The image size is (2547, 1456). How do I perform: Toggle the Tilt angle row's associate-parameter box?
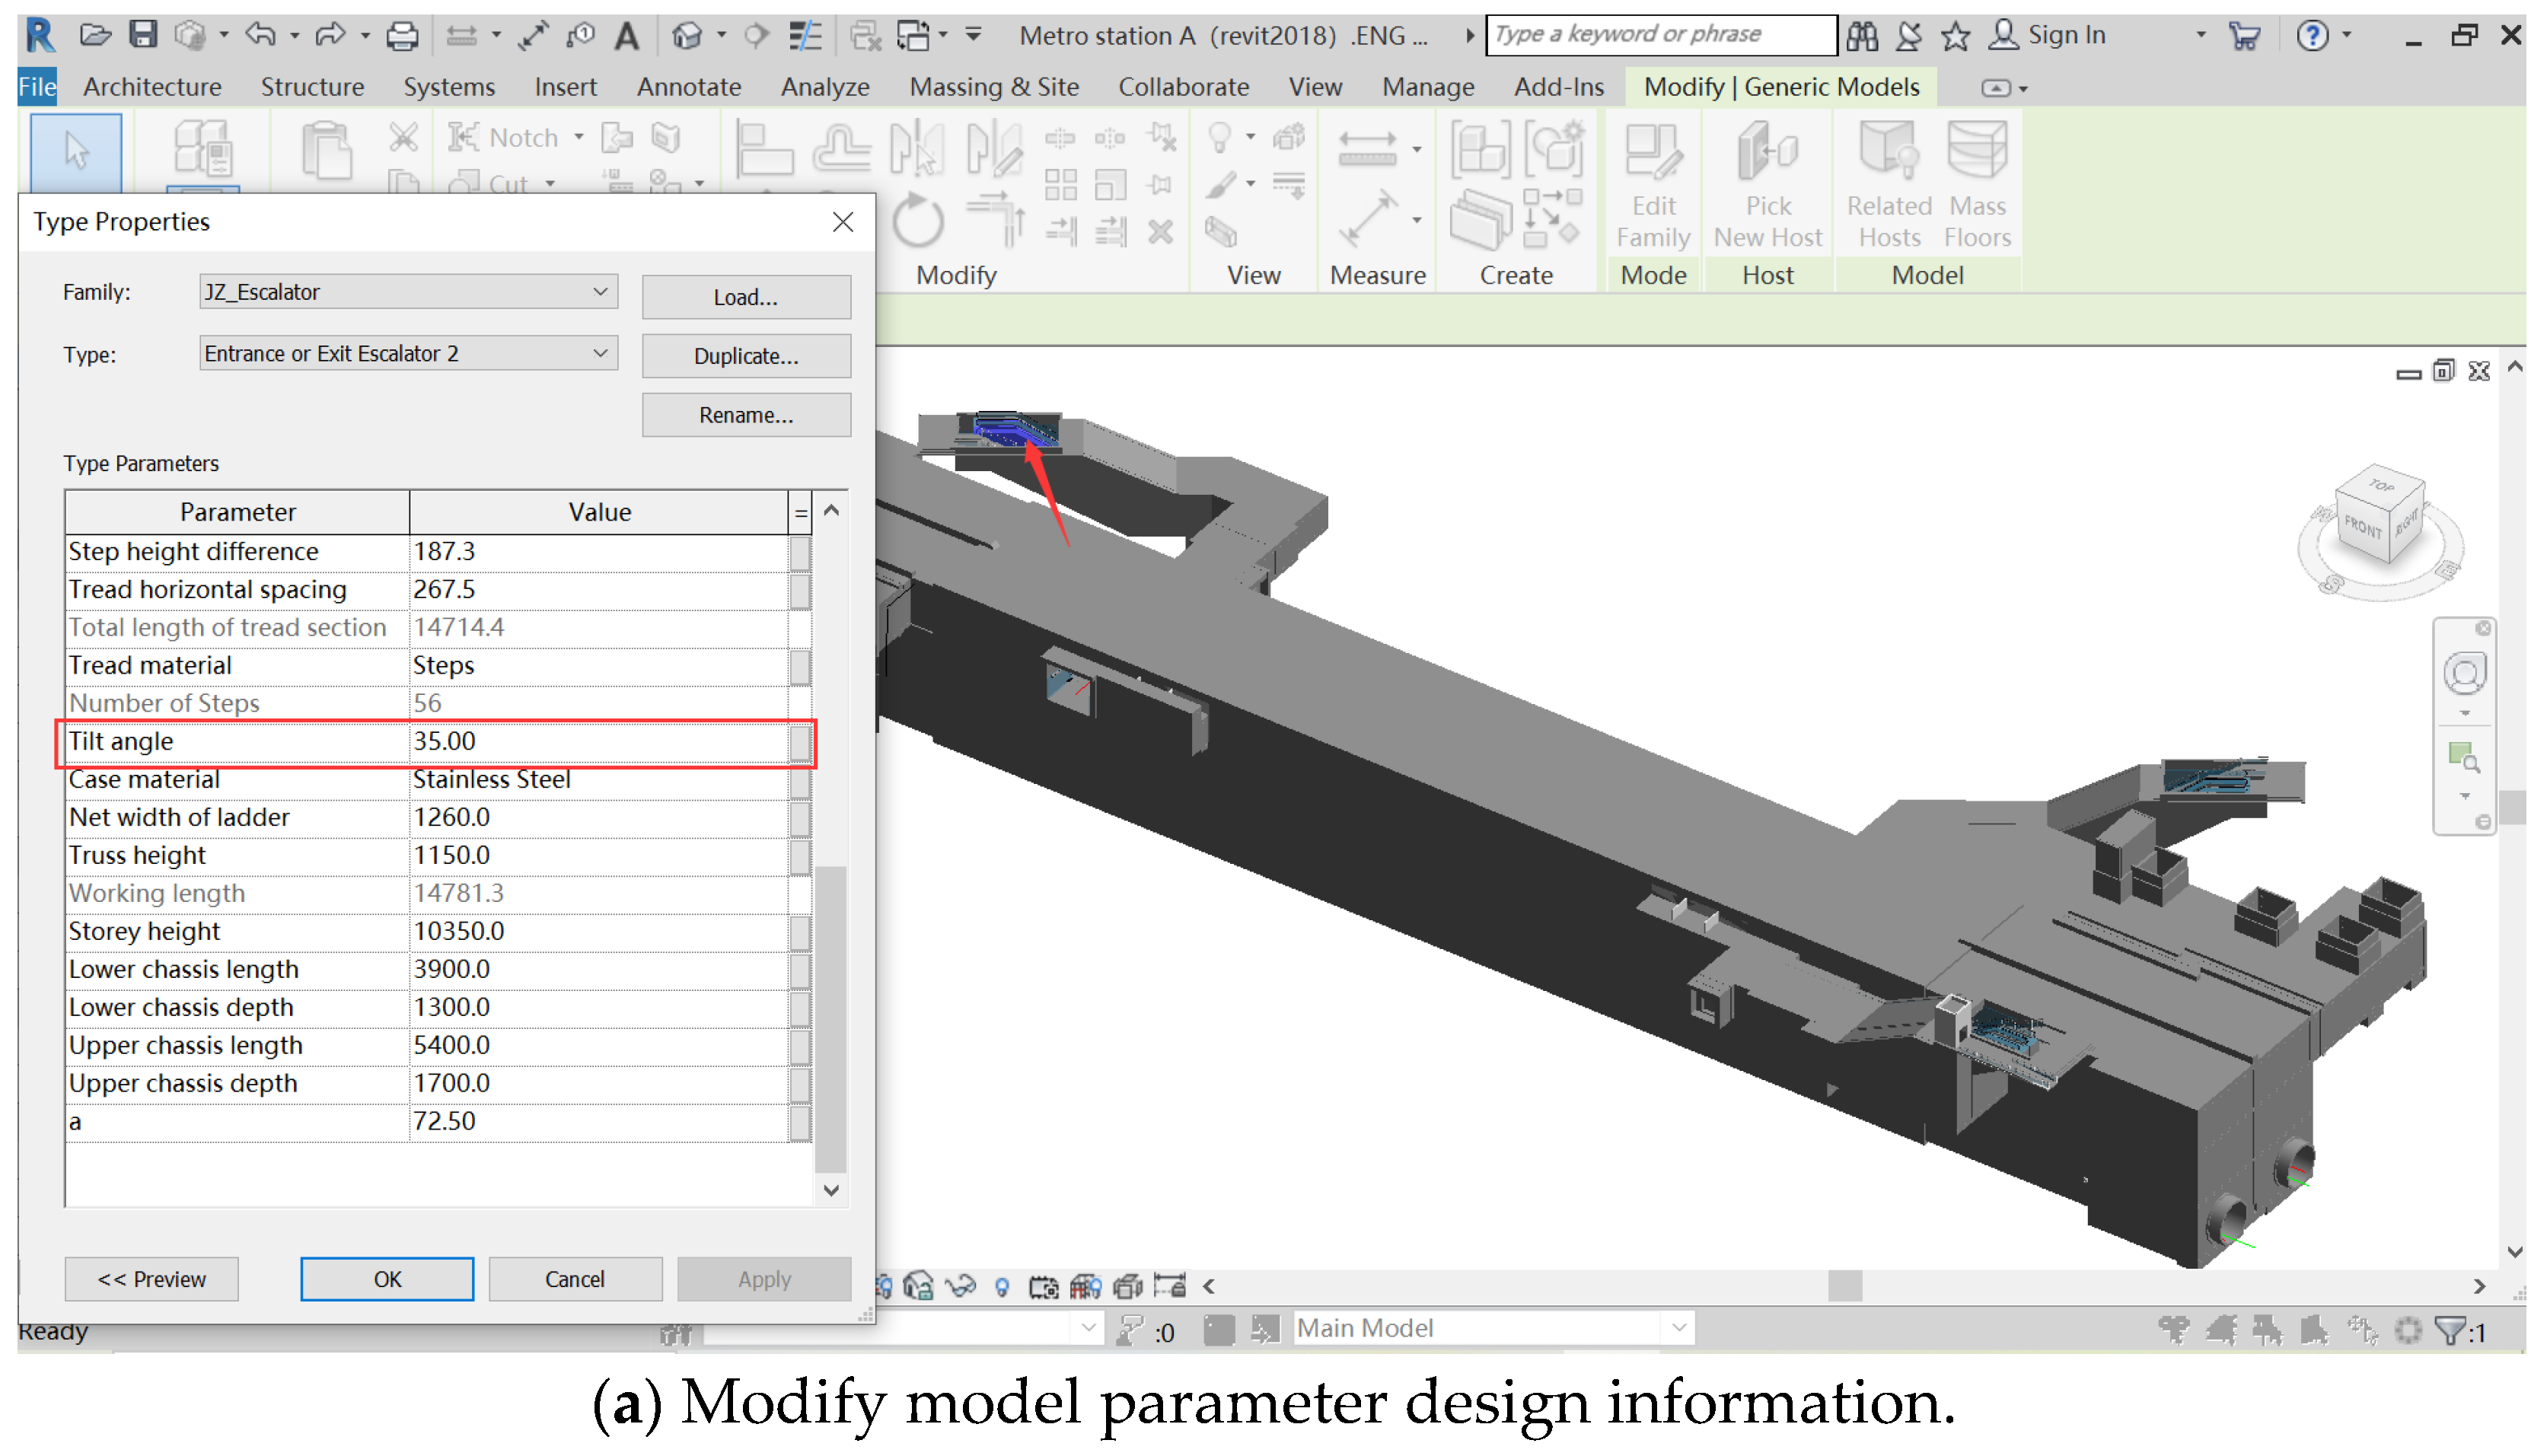coord(799,742)
